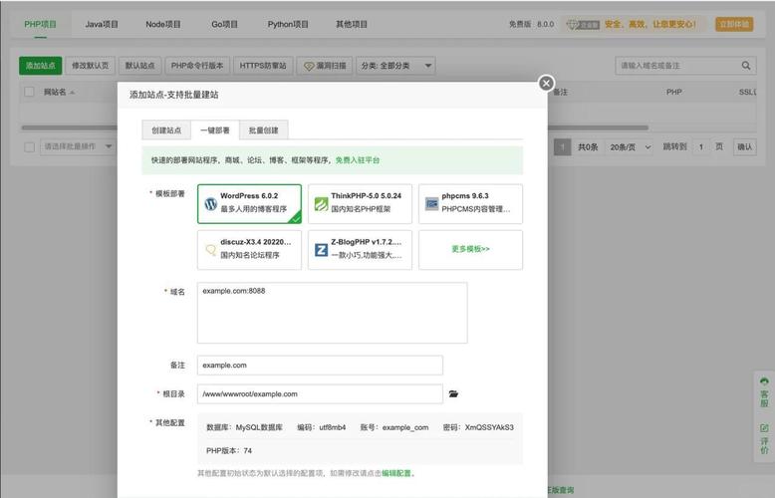This screenshot has height=498, width=775.
Task: Select the WordPress 6.0.2 template card
Action: click(x=249, y=203)
